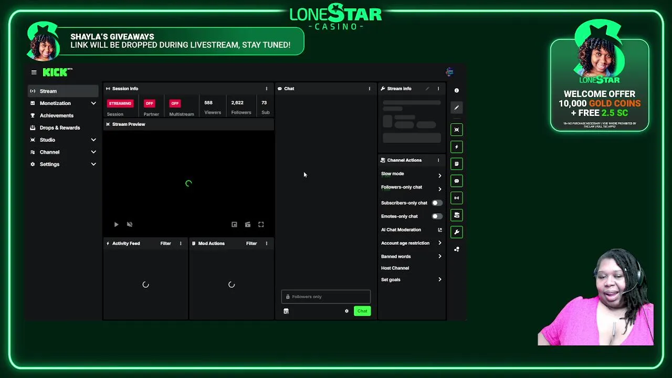This screenshot has width=672, height=378.
Task: Toggle Session Info broadcast icon in sidebar
Action: click(457, 198)
